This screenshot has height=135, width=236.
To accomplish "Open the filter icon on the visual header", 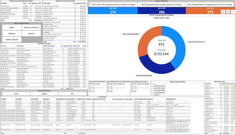I will tap(223, 12).
